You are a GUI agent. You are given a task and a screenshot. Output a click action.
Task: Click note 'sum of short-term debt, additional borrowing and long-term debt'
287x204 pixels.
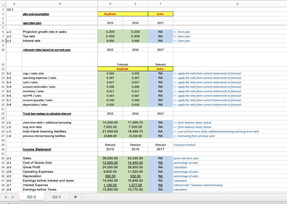coord(216,132)
